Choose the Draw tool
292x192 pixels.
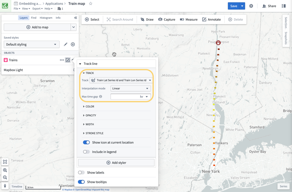[x=147, y=20]
